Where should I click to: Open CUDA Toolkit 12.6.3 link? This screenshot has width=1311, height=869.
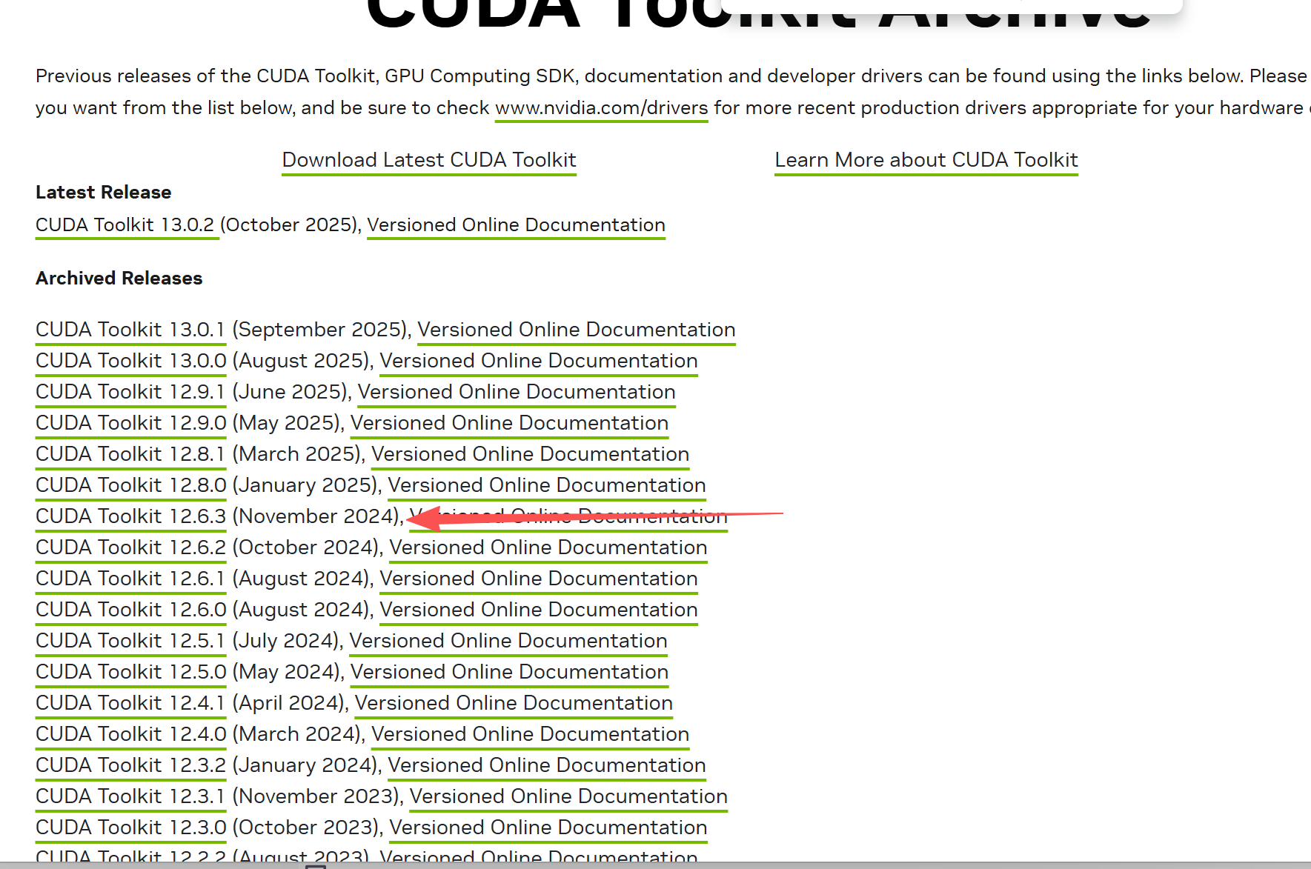click(x=130, y=516)
